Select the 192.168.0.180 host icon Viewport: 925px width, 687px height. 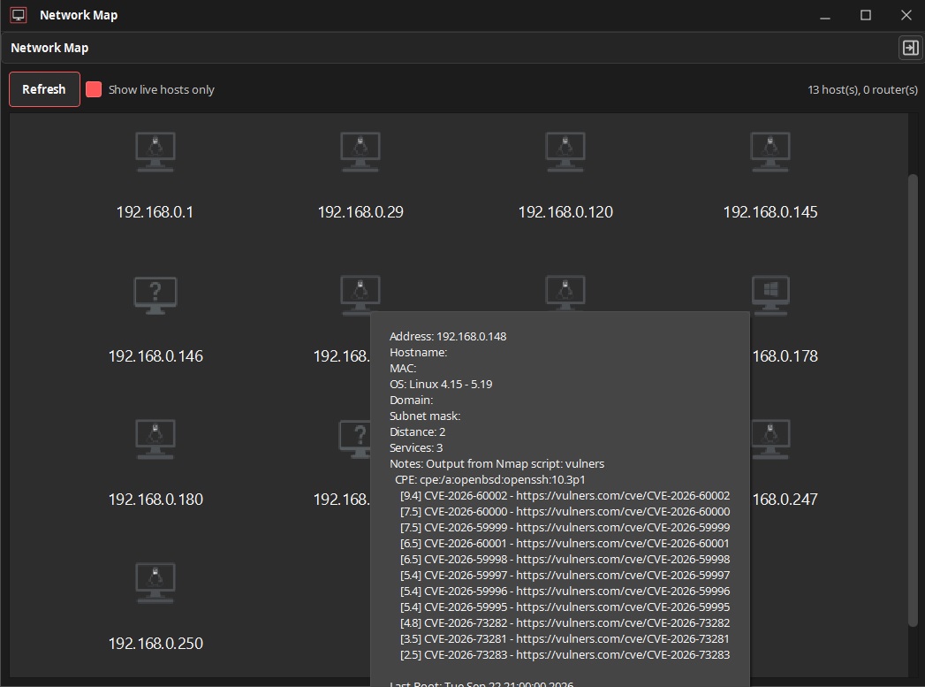coord(155,439)
